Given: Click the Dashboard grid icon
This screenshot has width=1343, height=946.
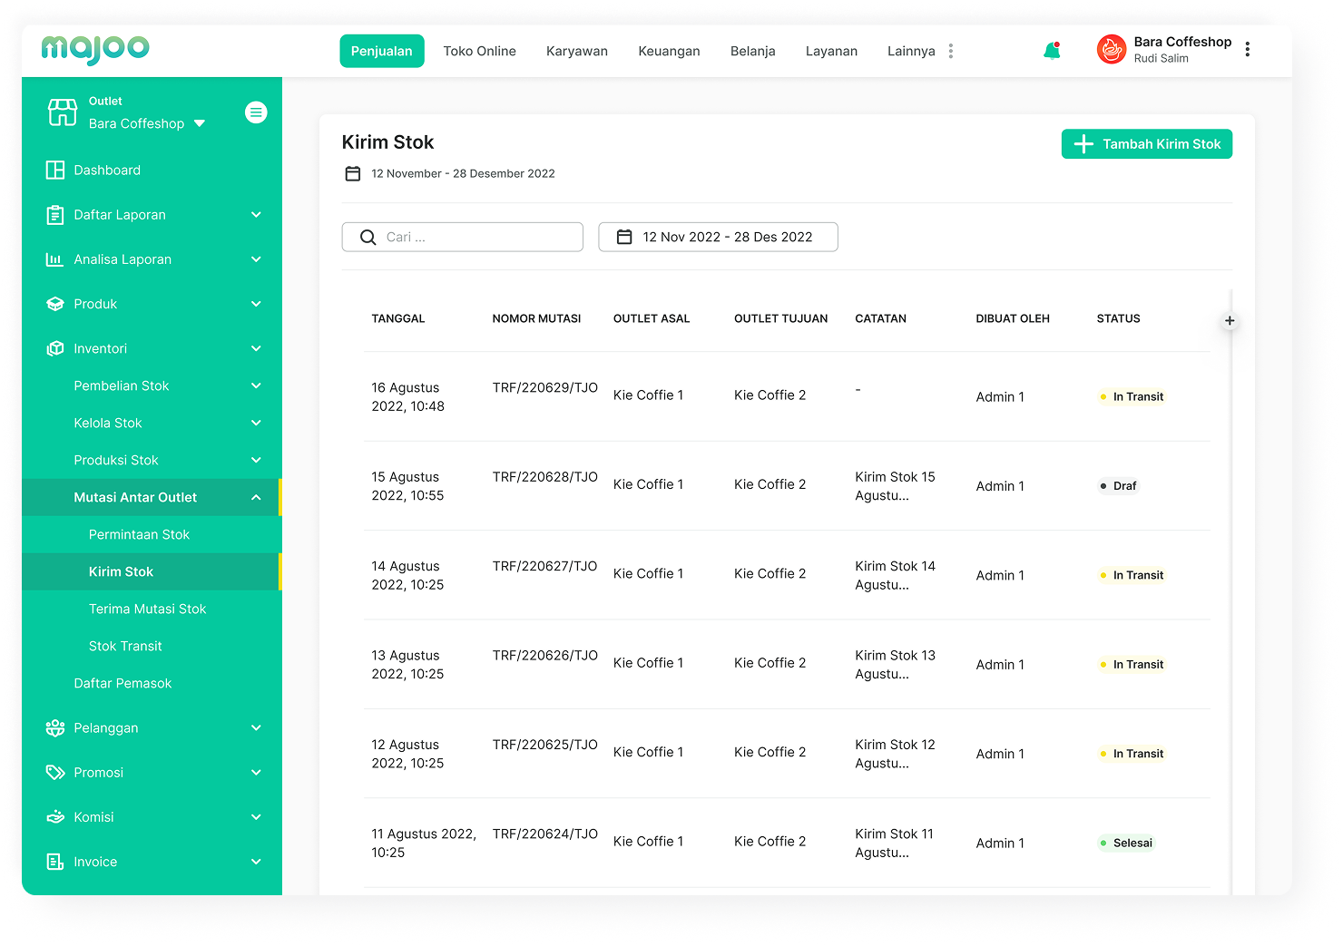Looking at the screenshot, I should tap(55, 170).
